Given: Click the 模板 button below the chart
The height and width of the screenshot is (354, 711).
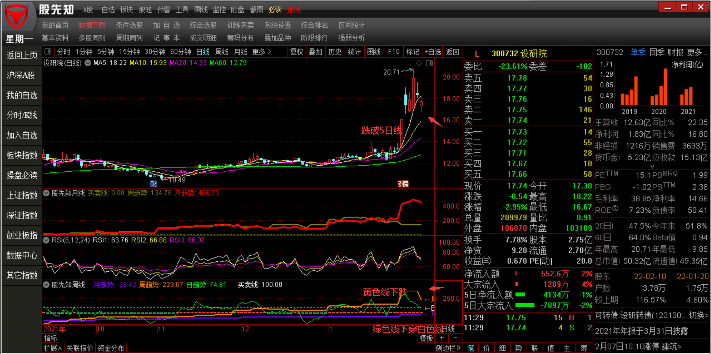Looking at the screenshot, I should point(426,338).
